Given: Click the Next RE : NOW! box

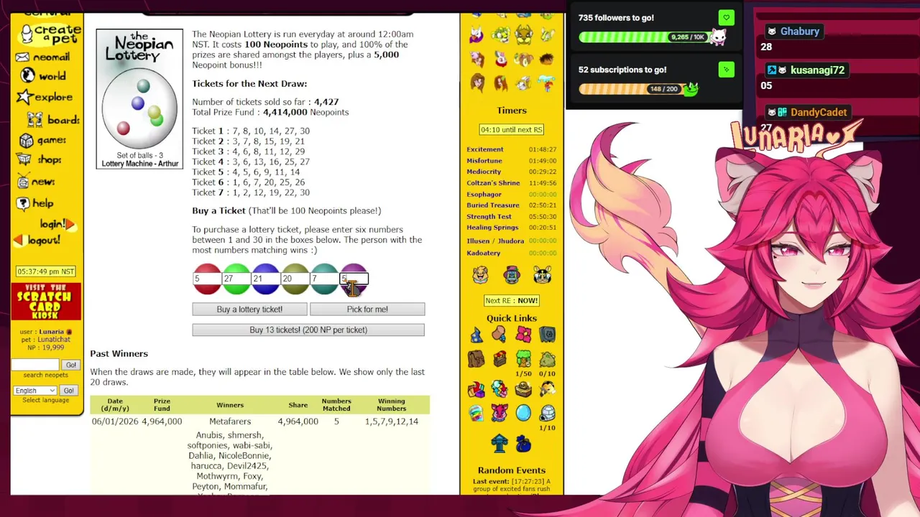Looking at the screenshot, I should tap(512, 301).
